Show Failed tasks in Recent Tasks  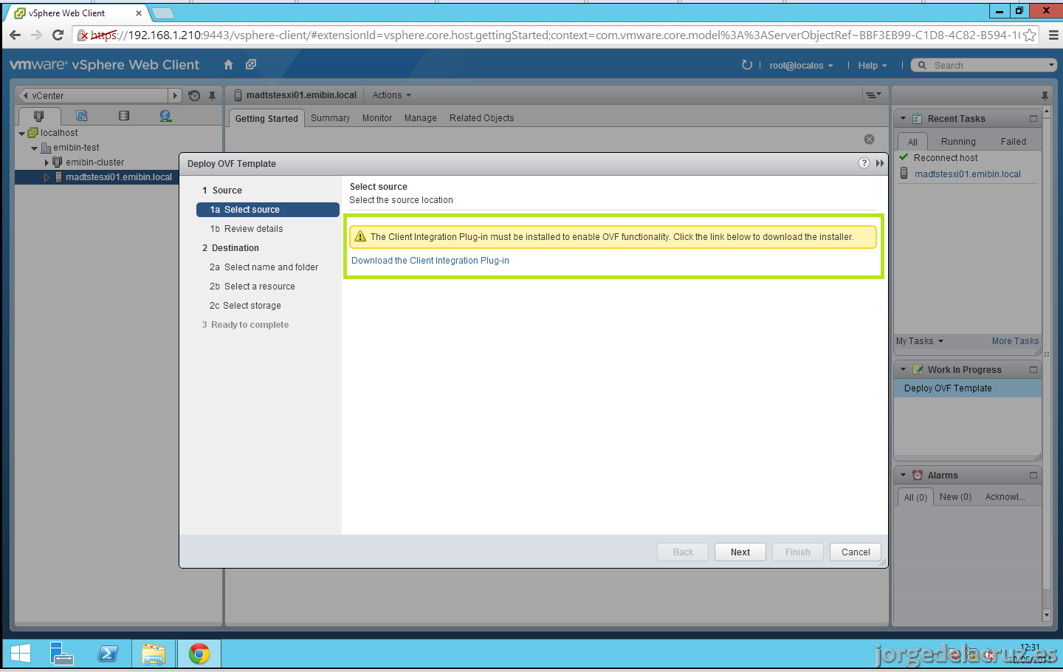coord(1014,142)
